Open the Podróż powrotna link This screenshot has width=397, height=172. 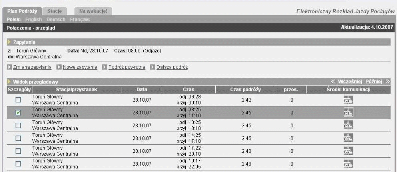point(126,67)
